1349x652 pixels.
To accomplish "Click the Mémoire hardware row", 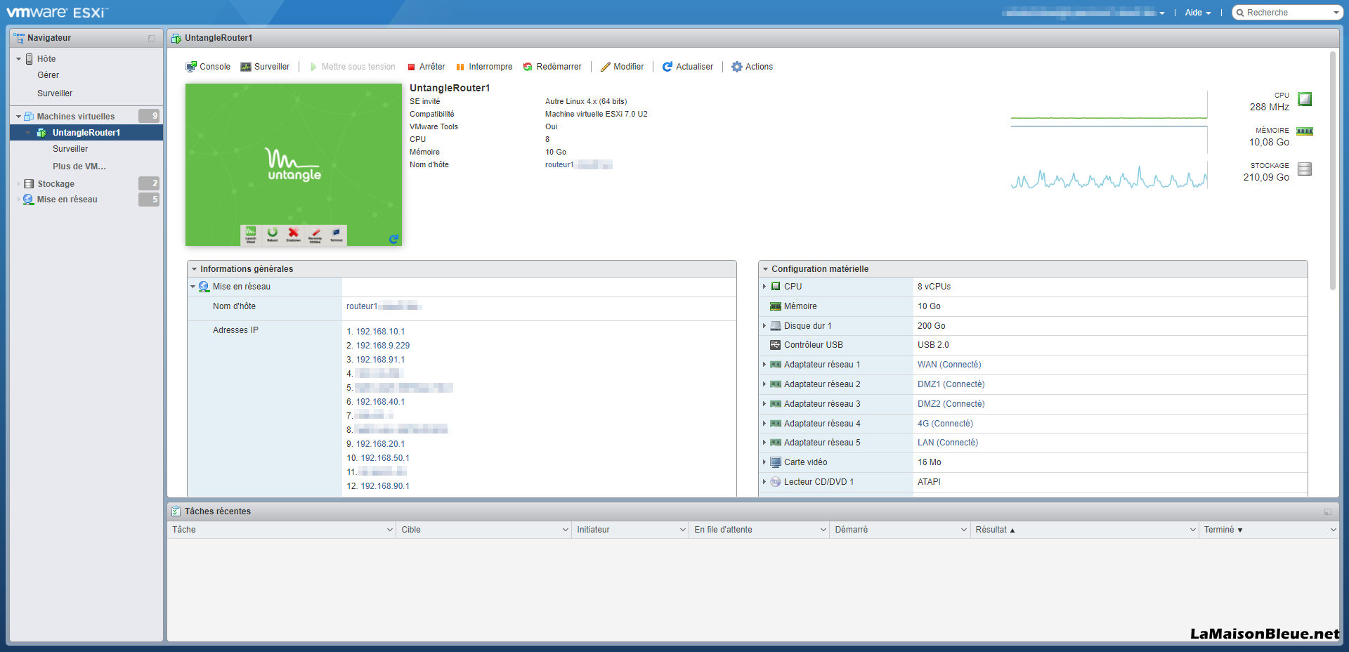I will coord(1033,306).
